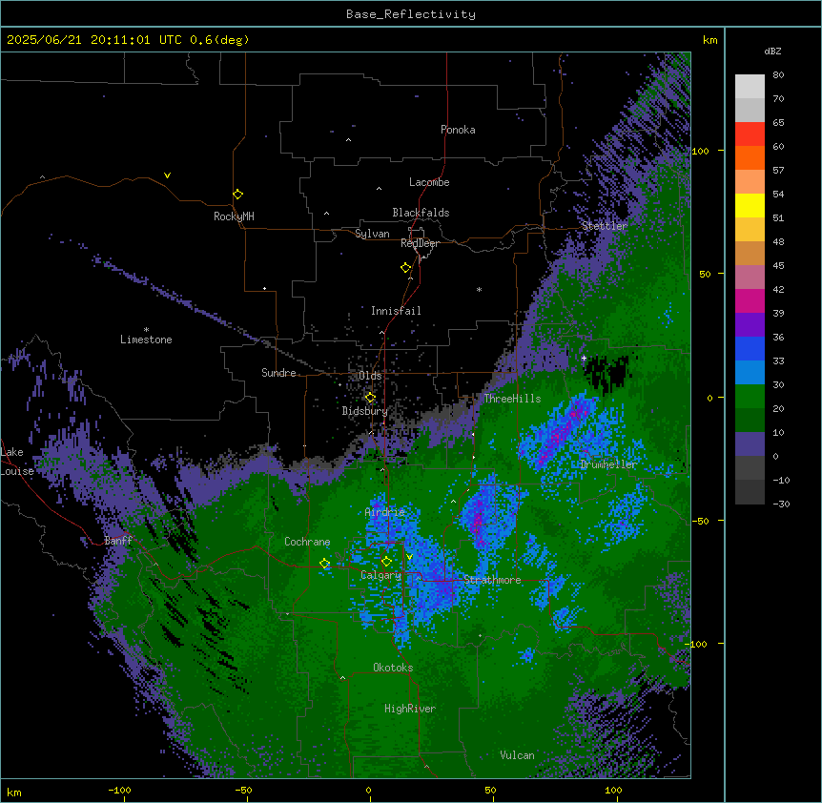The image size is (822, 803).
Task: Click the asterisk marker east of Innisfail
Action: [479, 289]
